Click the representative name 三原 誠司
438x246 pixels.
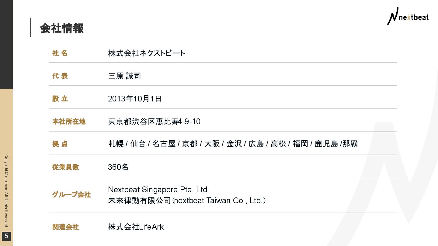(124, 76)
